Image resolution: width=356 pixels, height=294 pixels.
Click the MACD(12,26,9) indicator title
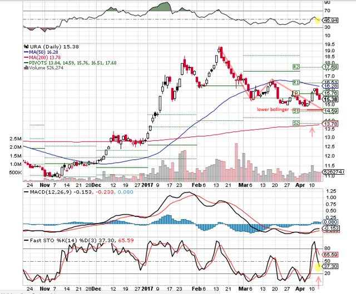tap(51, 192)
